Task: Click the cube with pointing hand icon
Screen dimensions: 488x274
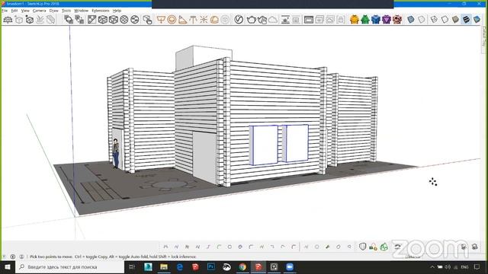Action: (147, 20)
